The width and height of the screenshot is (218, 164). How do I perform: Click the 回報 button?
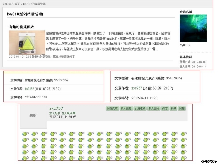182,108
